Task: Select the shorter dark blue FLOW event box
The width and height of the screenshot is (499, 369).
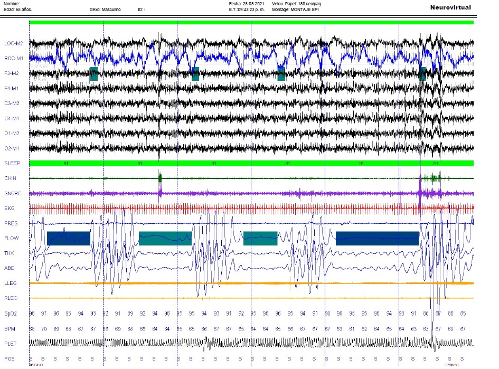Action: (69, 238)
